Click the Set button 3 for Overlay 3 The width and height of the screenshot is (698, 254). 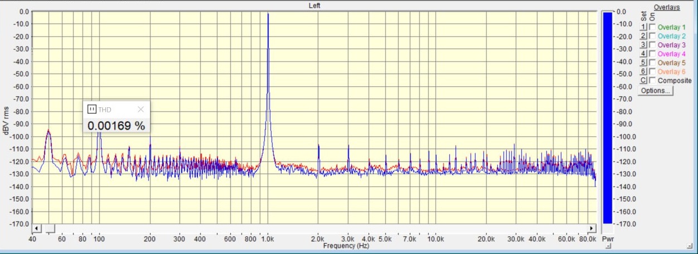(643, 45)
